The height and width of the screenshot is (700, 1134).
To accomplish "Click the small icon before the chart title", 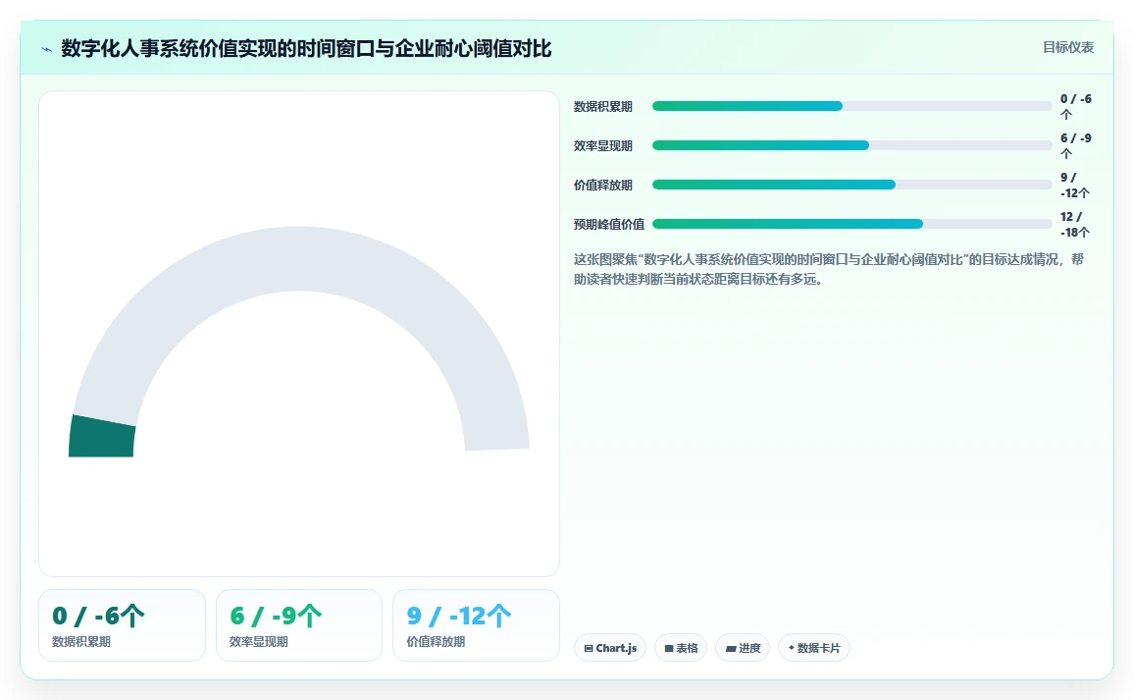I will 47,49.
